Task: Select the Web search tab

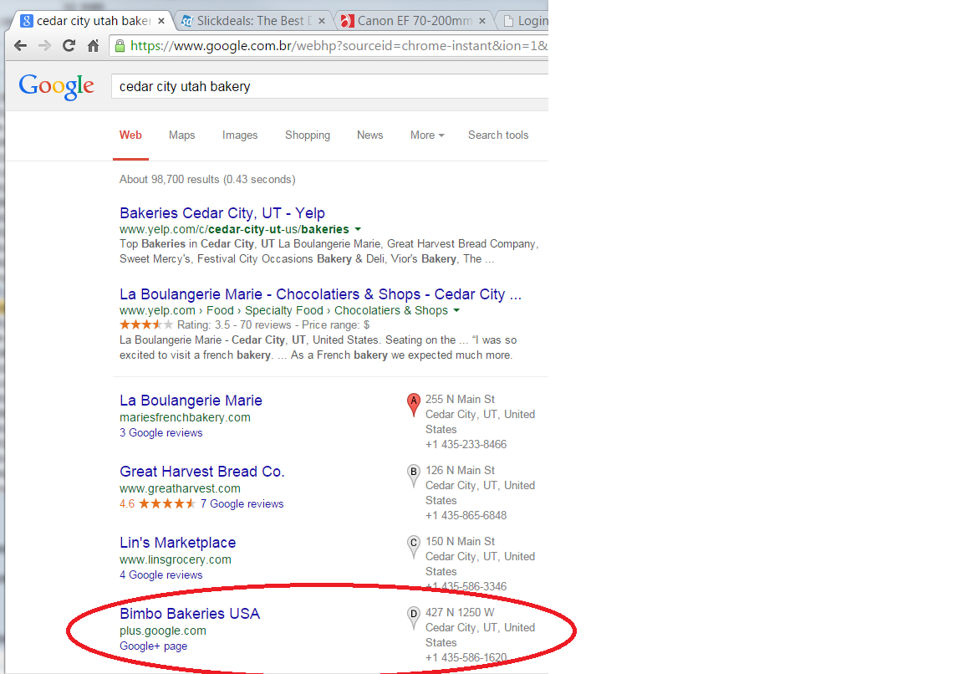Action: click(x=130, y=135)
